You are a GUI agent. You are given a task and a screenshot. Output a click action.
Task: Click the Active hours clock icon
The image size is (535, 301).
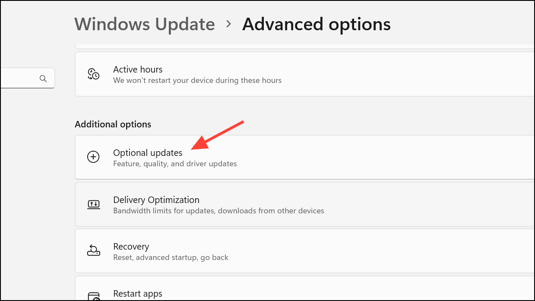coord(93,74)
